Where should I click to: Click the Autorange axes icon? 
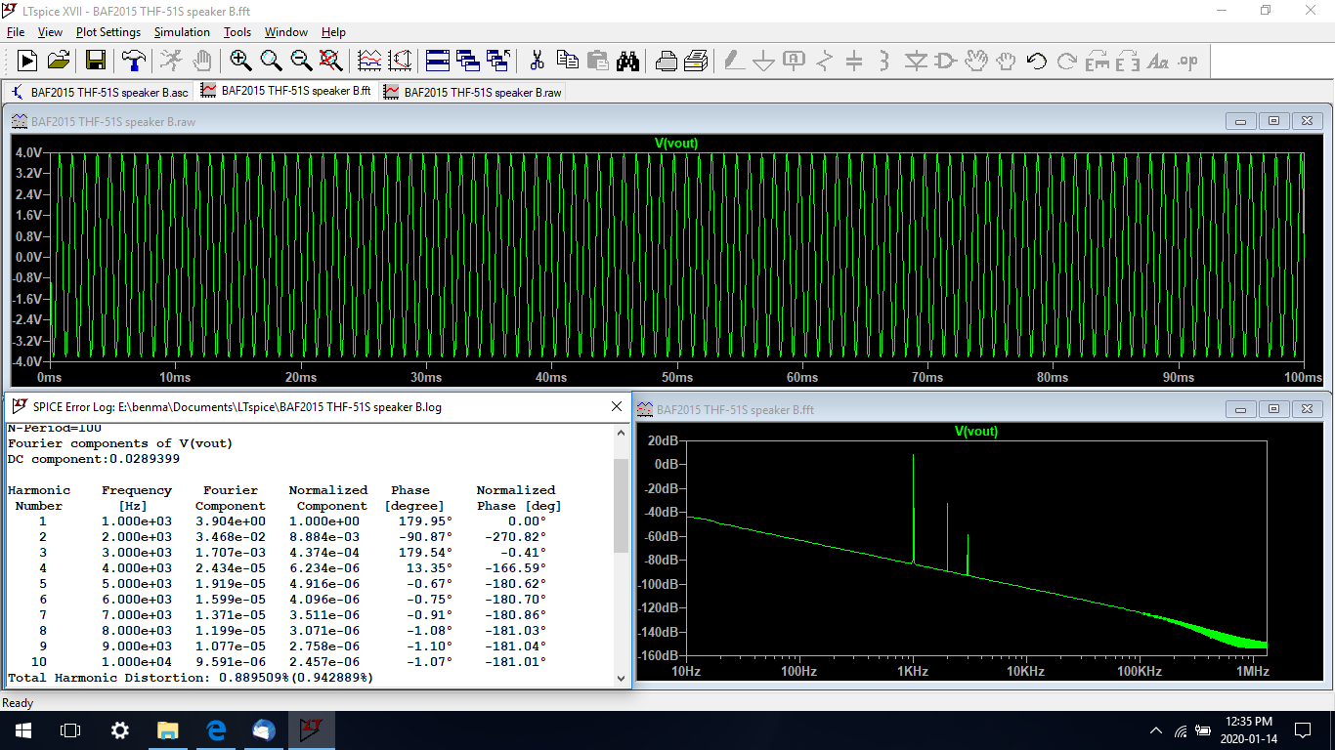400,61
